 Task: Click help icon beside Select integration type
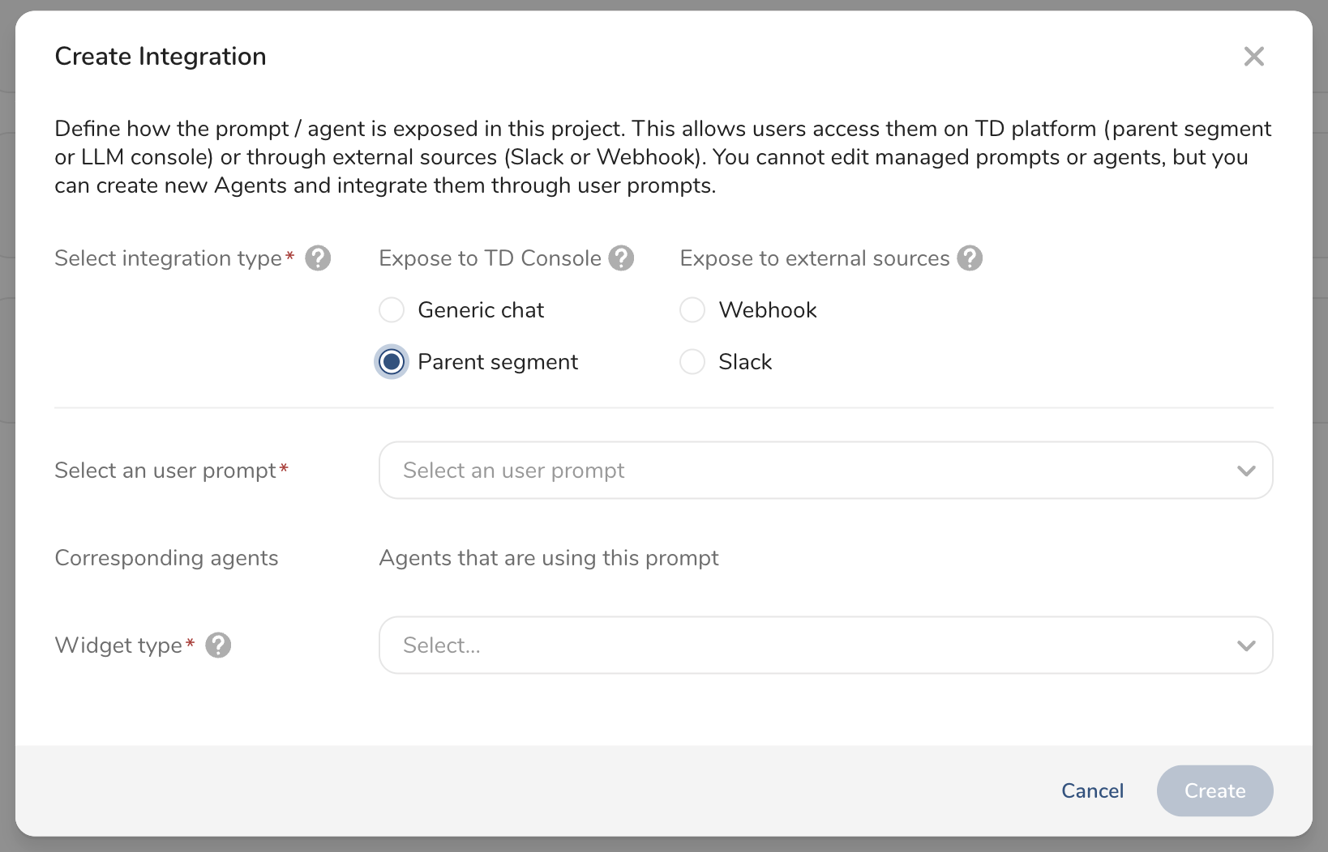[318, 258]
